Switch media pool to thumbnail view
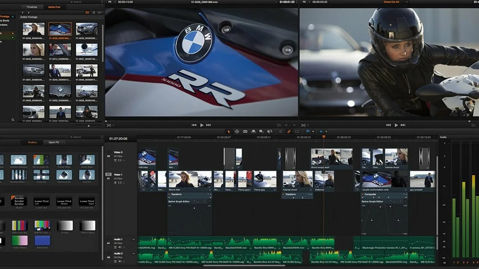479x269 pixels. 87,12
